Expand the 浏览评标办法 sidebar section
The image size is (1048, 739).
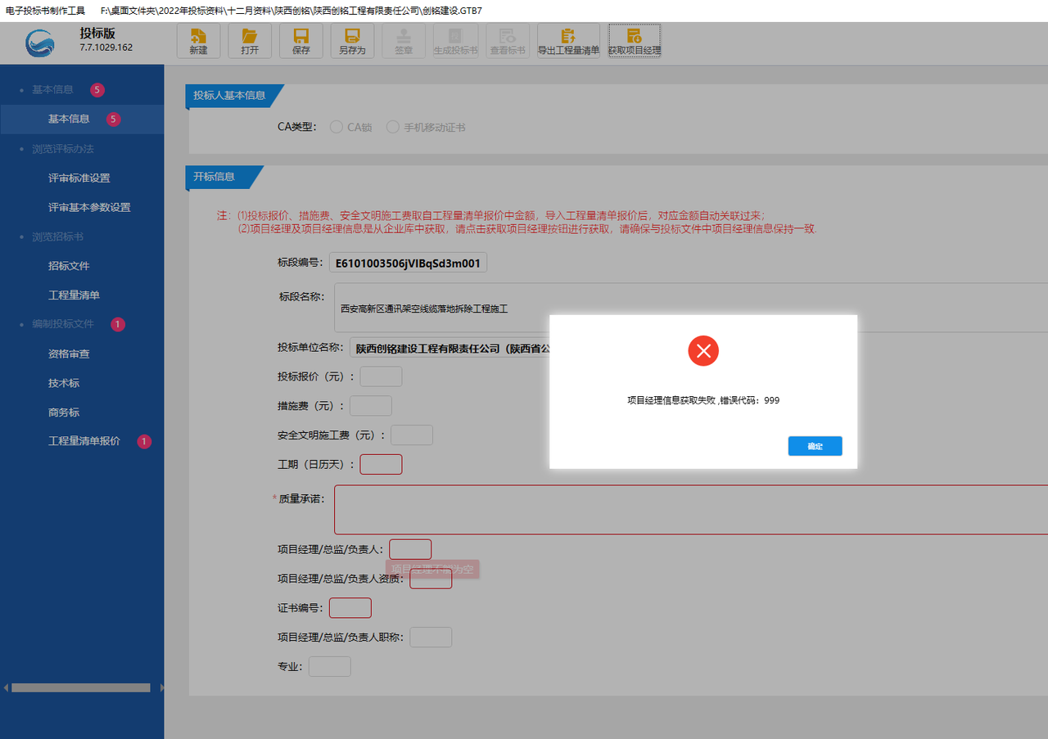pos(62,149)
